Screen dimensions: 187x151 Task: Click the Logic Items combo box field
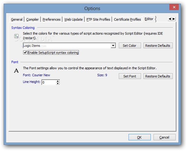(x=69, y=46)
